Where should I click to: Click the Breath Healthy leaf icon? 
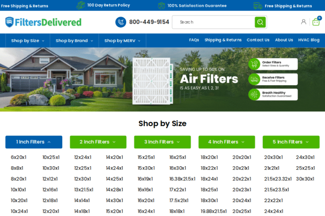point(254,94)
